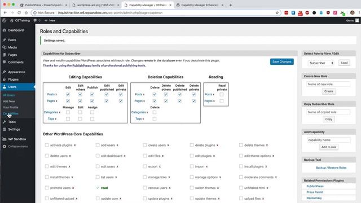The image size is (361, 203).
Task: Switch to the wordpress-acl.png tab
Action: 96,5
